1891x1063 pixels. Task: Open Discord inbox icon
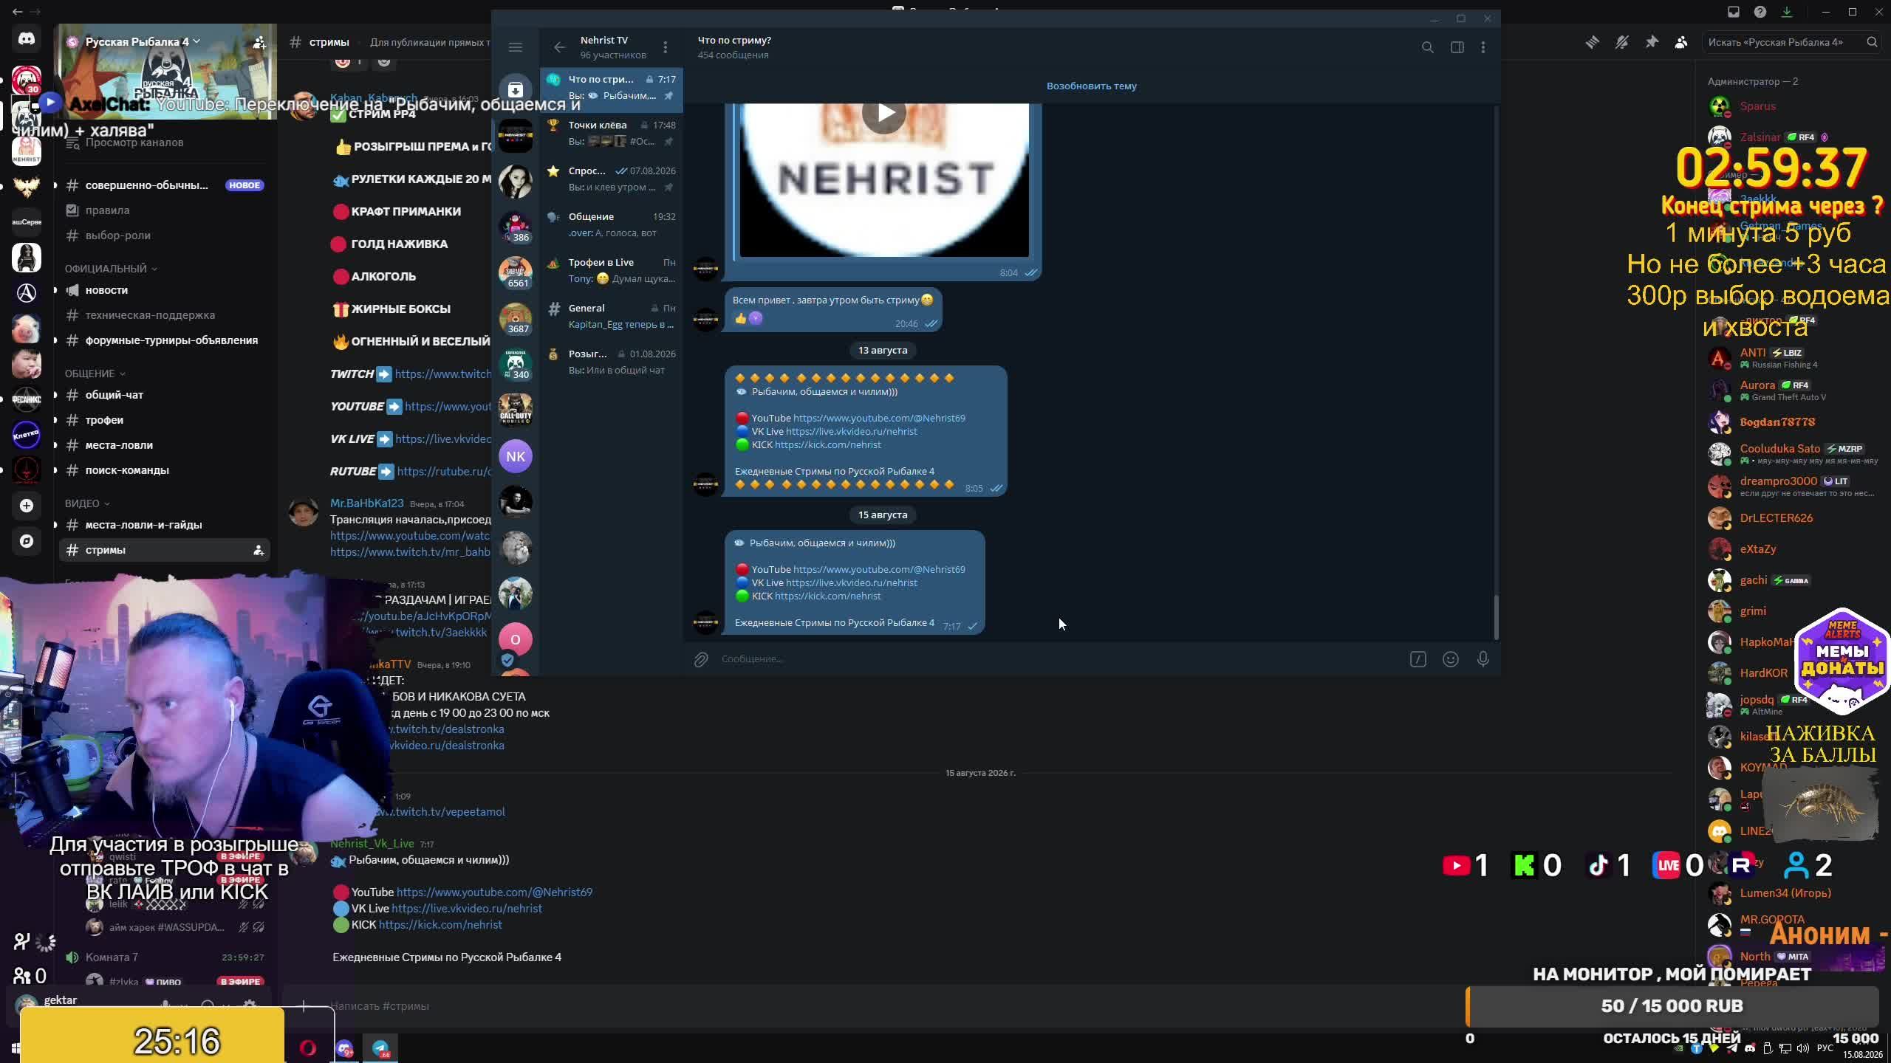pos(1734,12)
